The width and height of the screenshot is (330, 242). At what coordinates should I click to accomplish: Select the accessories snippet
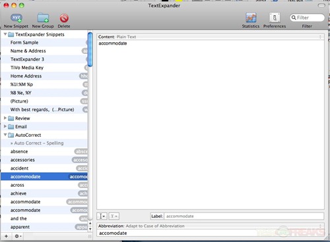(44, 160)
